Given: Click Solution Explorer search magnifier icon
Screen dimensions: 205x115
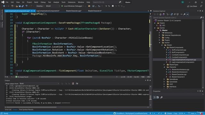Looking at the screenshot, I should coord(201,18).
